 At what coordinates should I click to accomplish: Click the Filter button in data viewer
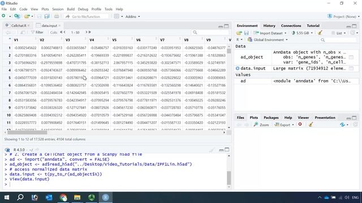pyautogui.click(x=37, y=32)
